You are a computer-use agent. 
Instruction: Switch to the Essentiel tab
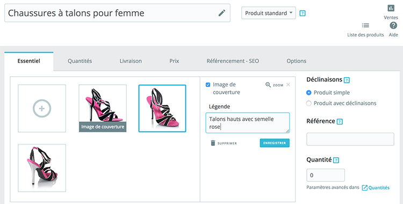pyautogui.click(x=29, y=61)
